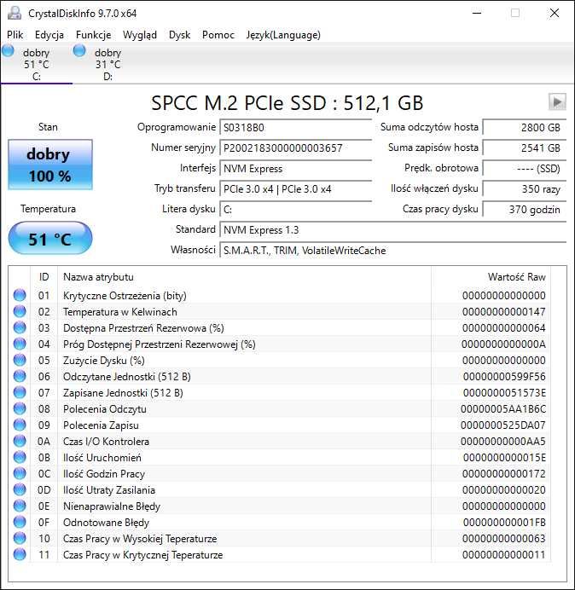Select raw value 00000000001FB
The width and height of the screenshot is (575, 590).
click(504, 522)
